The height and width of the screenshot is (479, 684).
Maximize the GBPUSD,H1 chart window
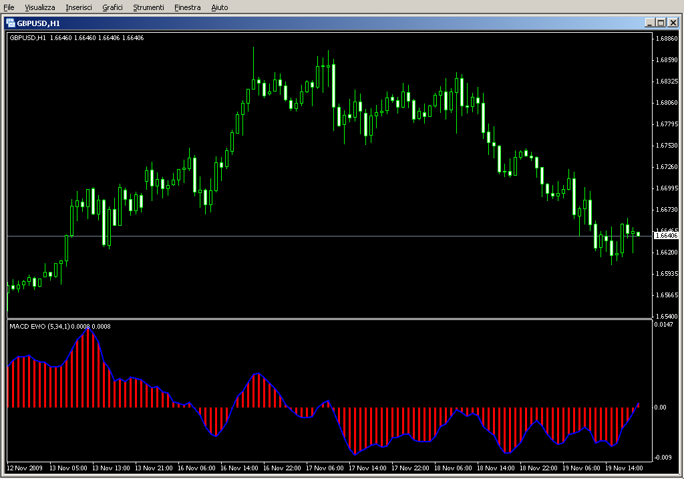(661, 22)
